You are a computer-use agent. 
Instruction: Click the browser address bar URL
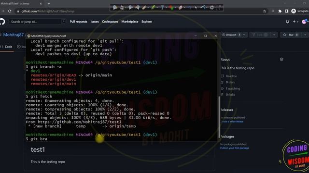[x=48, y=11]
